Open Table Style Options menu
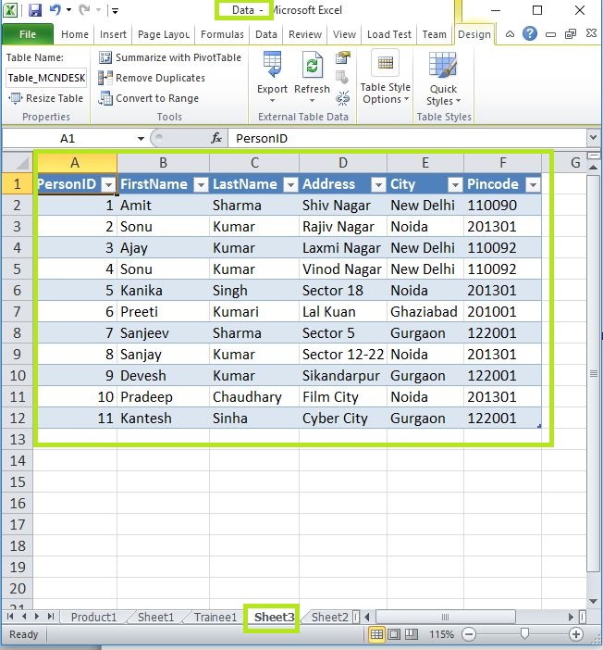Image resolution: width=603 pixels, height=650 pixels. [x=385, y=78]
